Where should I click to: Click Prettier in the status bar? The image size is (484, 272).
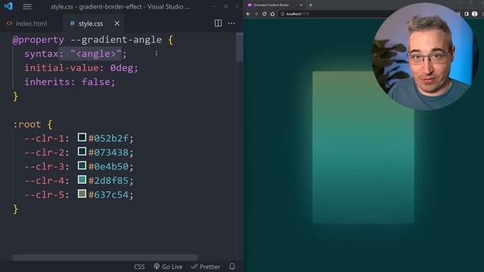point(206,267)
